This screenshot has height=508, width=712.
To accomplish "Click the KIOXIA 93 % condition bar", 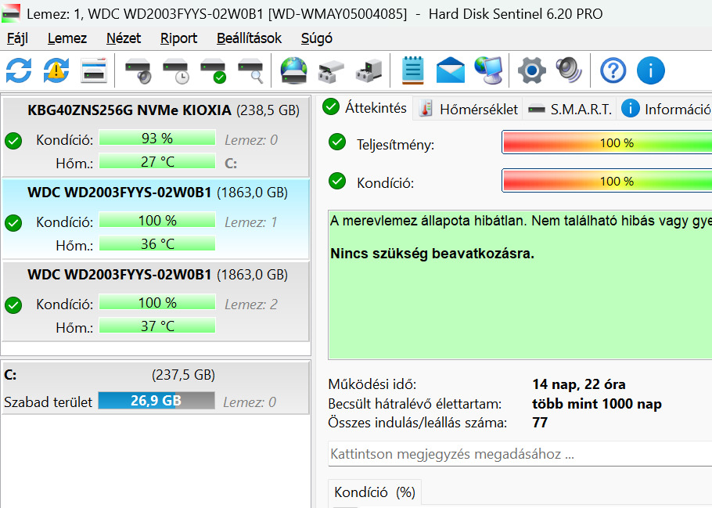I will point(157,138).
